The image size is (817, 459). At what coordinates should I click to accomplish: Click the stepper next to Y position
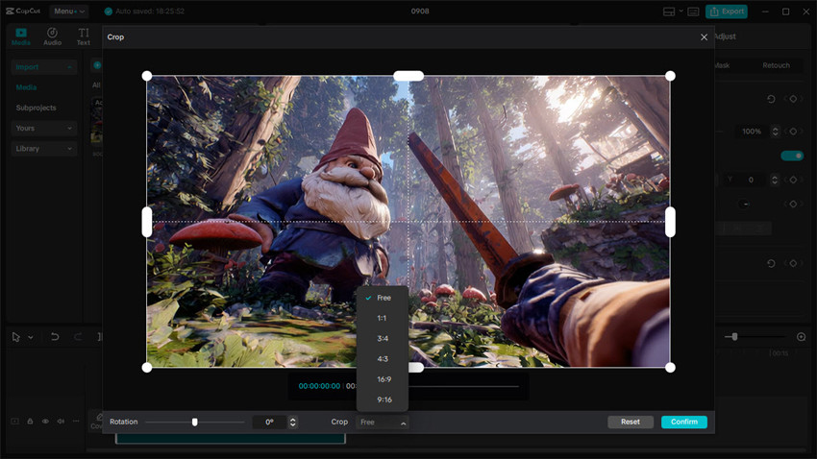pos(775,180)
